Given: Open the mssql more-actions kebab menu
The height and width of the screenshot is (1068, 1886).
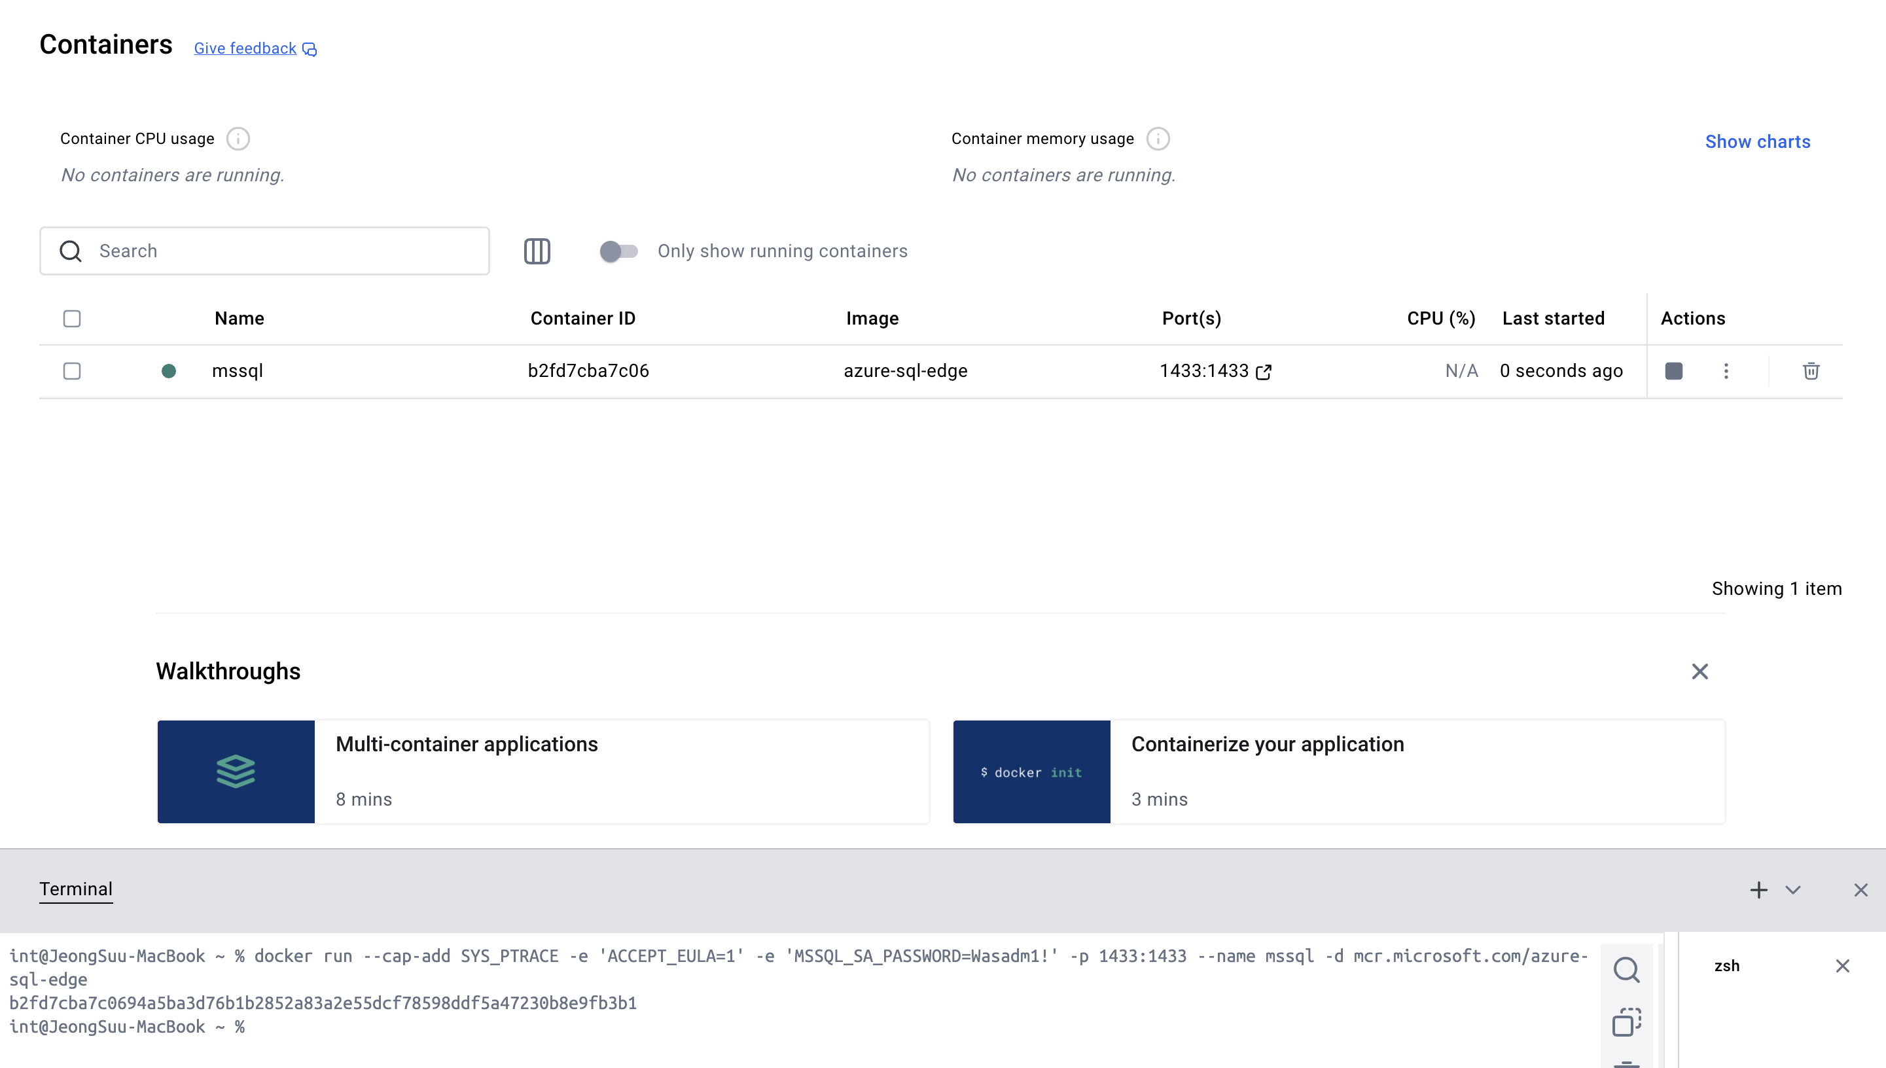Looking at the screenshot, I should 1726,371.
